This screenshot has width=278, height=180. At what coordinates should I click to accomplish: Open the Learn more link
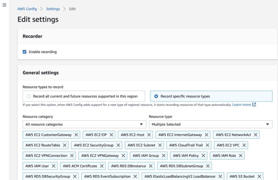click(x=242, y=105)
